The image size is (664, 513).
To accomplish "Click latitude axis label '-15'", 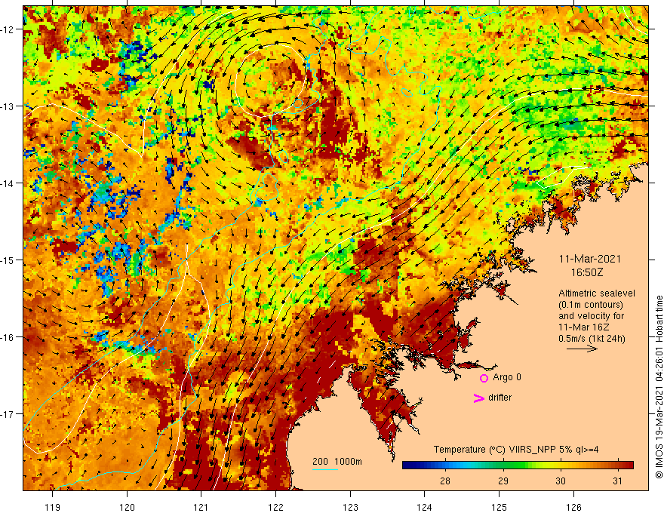I will coord(8,260).
